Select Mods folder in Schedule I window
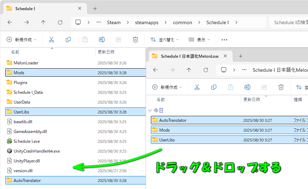Image resolution: width=308 pixels, height=189 pixels. coord(76,73)
